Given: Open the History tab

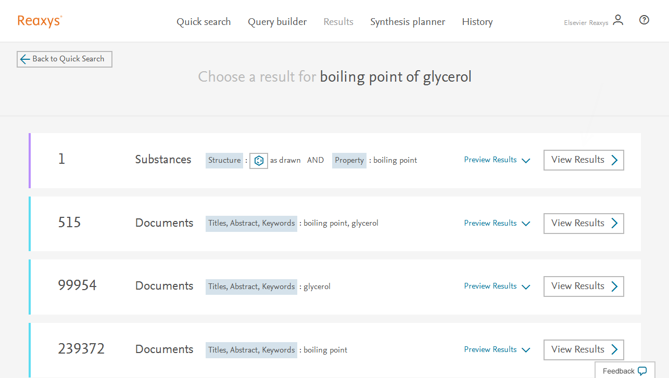Looking at the screenshot, I should click(477, 22).
